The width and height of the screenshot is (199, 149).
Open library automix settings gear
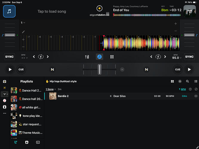pos(180,81)
